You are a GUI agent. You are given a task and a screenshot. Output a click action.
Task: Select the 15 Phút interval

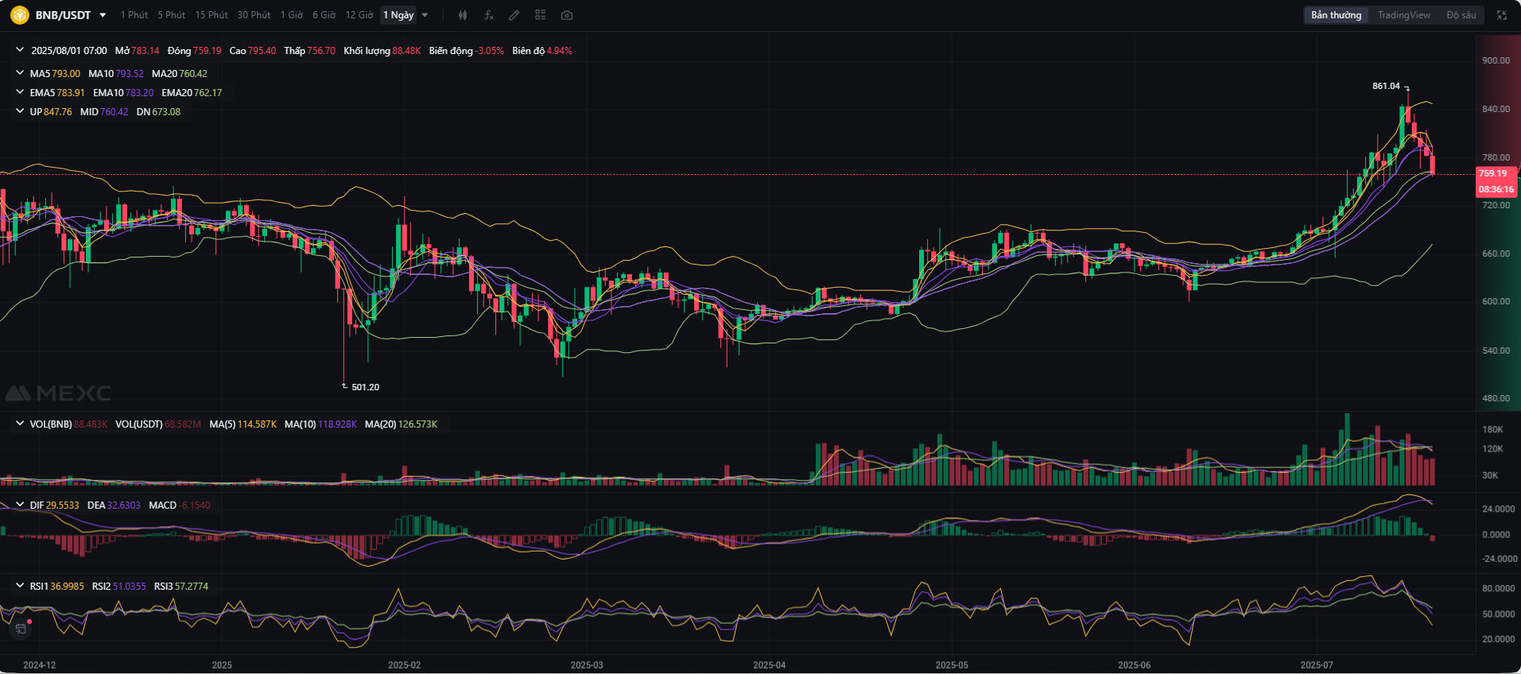click(x=211, y=15)
